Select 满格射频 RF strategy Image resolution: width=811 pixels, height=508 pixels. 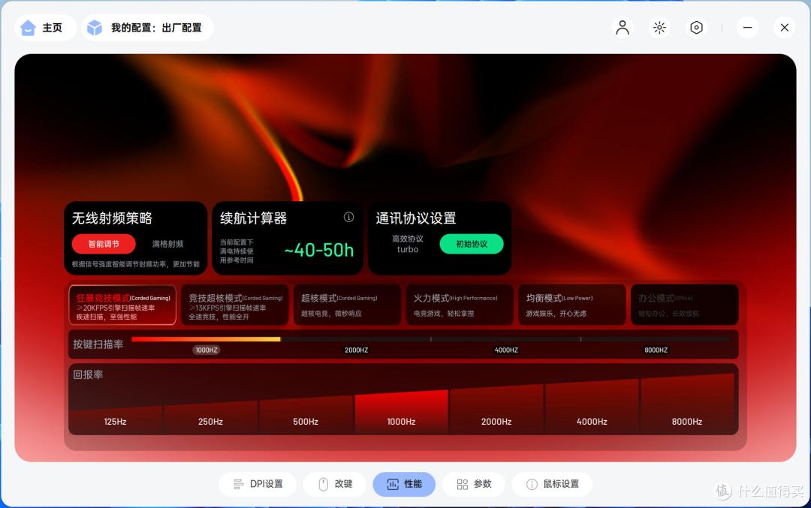pyautogui.click(x=167, y=244)
